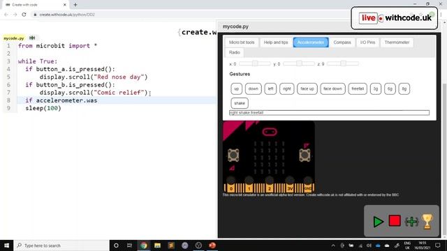This screenshot has height=251, width=447.
Task: Show hidden system tray icons
Action: pos(333,245)
